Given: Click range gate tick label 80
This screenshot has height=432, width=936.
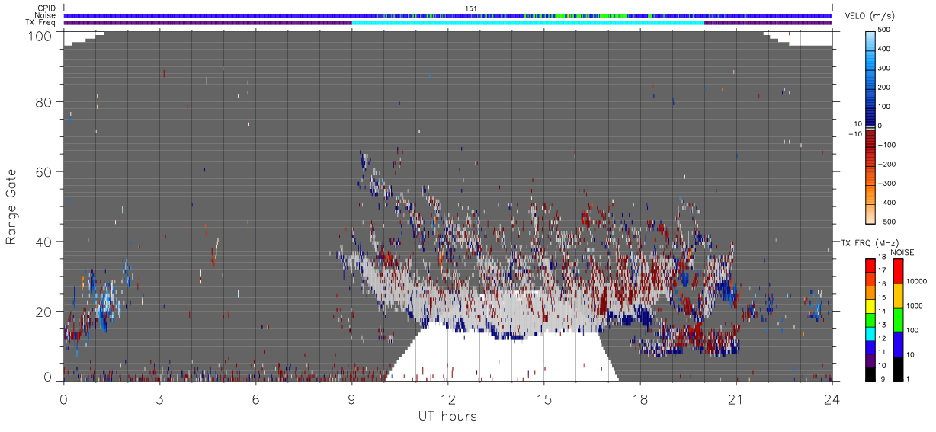Looking at the screenshot, I should coord(44,102).
